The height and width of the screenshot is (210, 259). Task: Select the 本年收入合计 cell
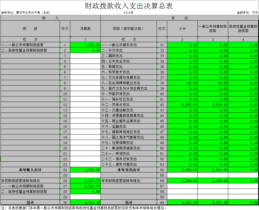(x=30, y=170)
